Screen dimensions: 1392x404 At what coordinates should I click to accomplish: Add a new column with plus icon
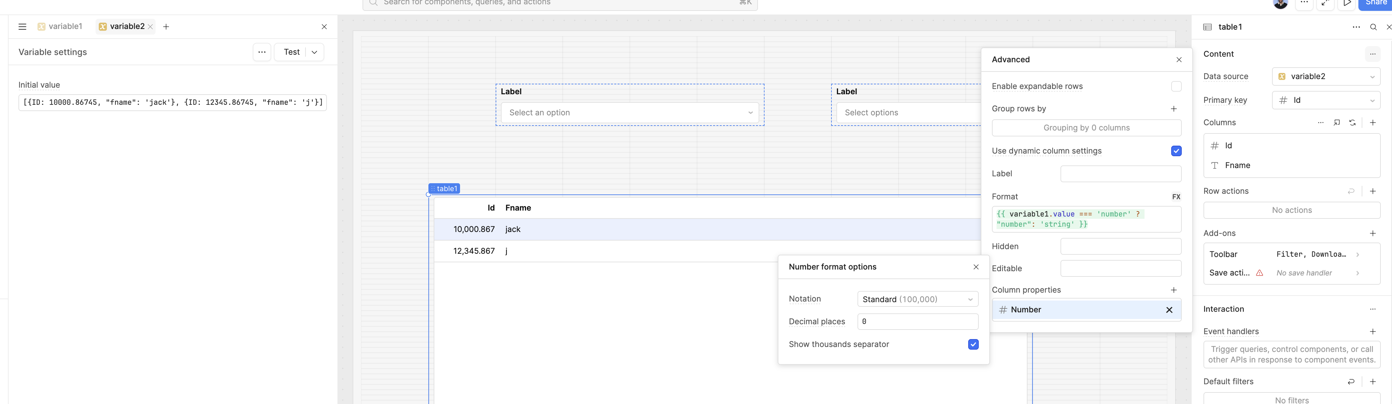click(x=1373, y=123)
